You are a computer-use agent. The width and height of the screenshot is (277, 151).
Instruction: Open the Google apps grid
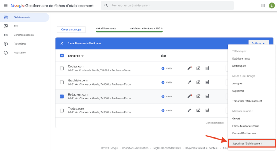pyautogui.click(x=263, y=5)
